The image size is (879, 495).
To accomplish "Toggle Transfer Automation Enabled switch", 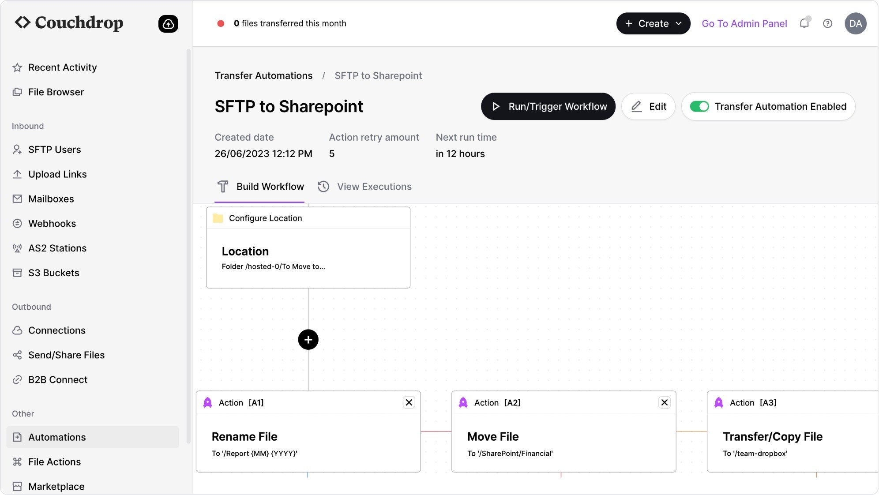I will coord(699,106).
